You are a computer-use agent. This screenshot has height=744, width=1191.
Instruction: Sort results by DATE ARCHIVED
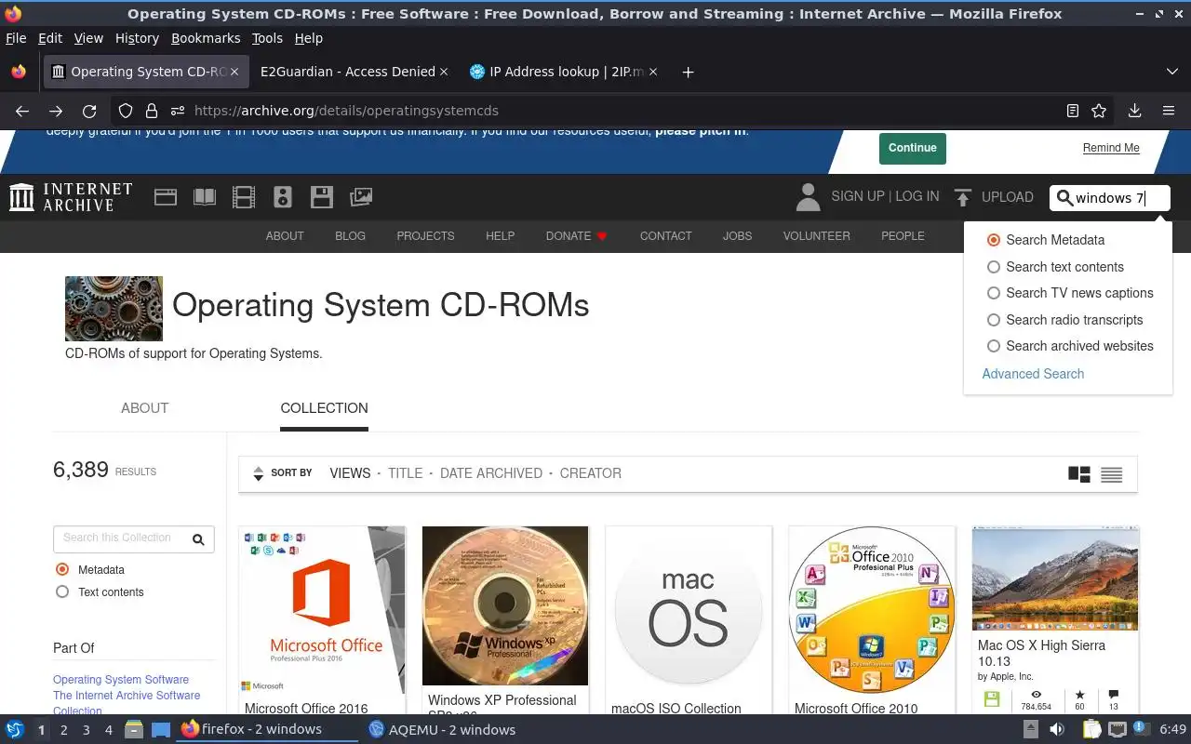coord(491,473)
